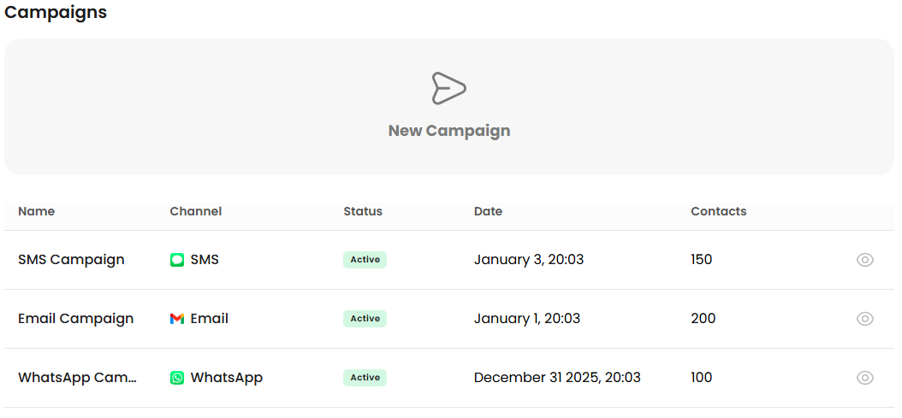This screenshot has height=418, width=902.
Task: Open the Email Campaign row name
Action: coord(75,319)
